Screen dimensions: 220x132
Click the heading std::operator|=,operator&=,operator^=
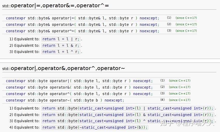[56, 6]
